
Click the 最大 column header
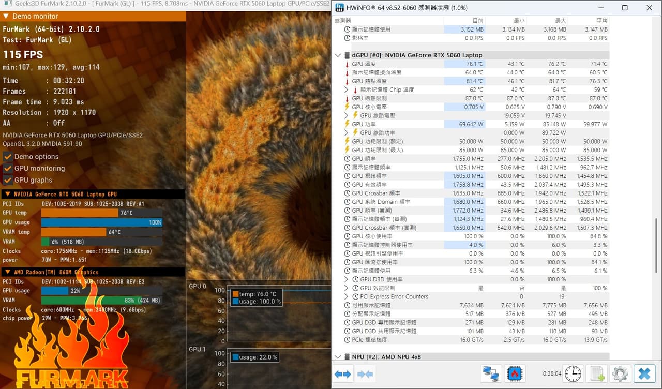[561, 21]
